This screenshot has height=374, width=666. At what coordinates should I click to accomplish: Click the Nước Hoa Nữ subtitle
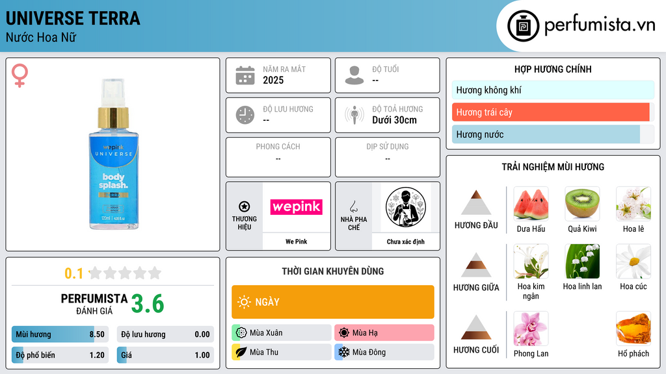pos(41,37)
